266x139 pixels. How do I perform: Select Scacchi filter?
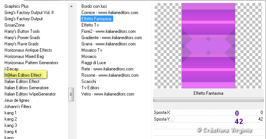click(89, 81)
